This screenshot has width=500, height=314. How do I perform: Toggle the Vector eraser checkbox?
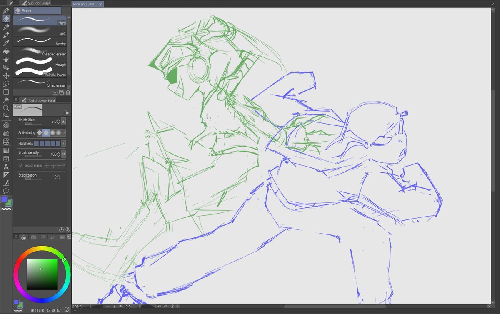click(x=21, y=165)
